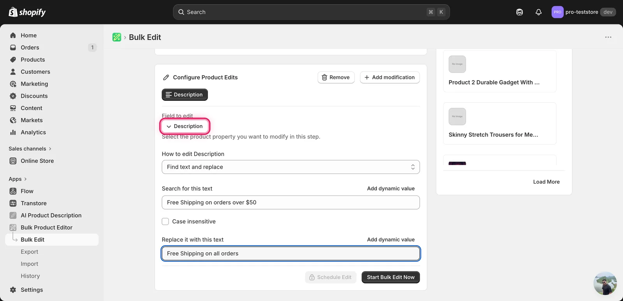Image resolution: width=623 pixels, height=301 pixels.
Task: Open the Export submenu item
Action: point(30,252)
